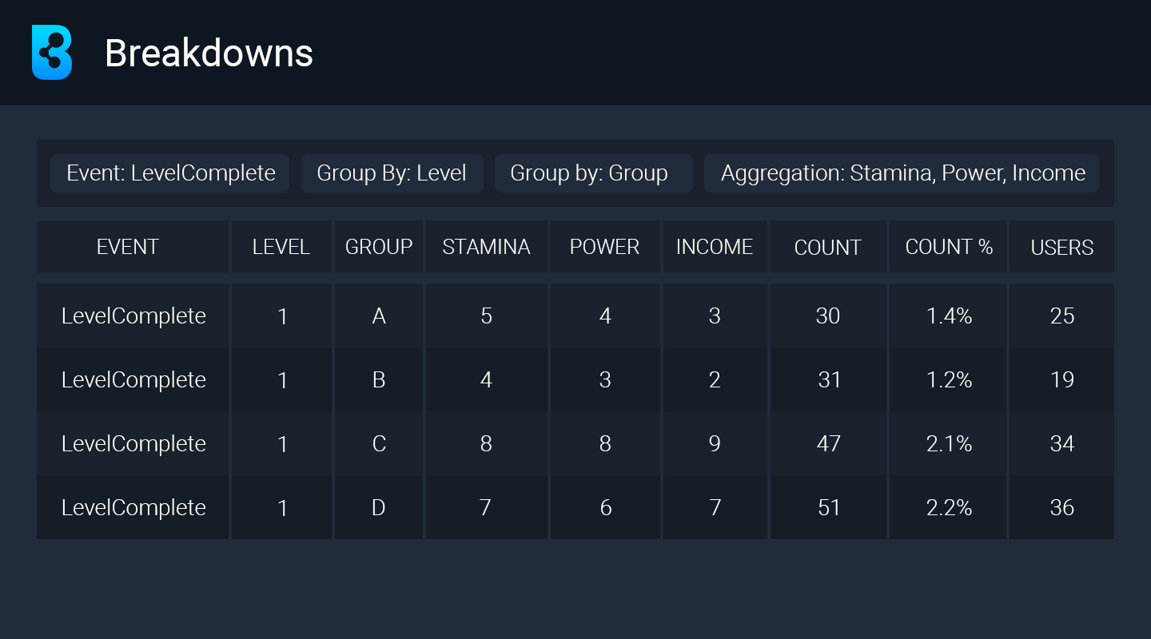This screenshot has height=639, width=1151.
Task: Open the Event: LevelComplete filter
Action: [x=170, y=173]
